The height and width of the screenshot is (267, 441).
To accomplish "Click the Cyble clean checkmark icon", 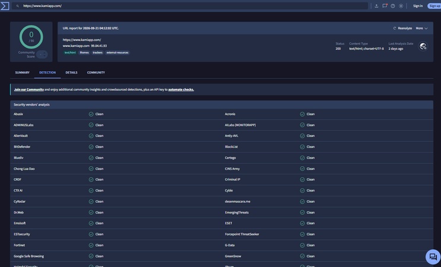I will tap(302, 190).
